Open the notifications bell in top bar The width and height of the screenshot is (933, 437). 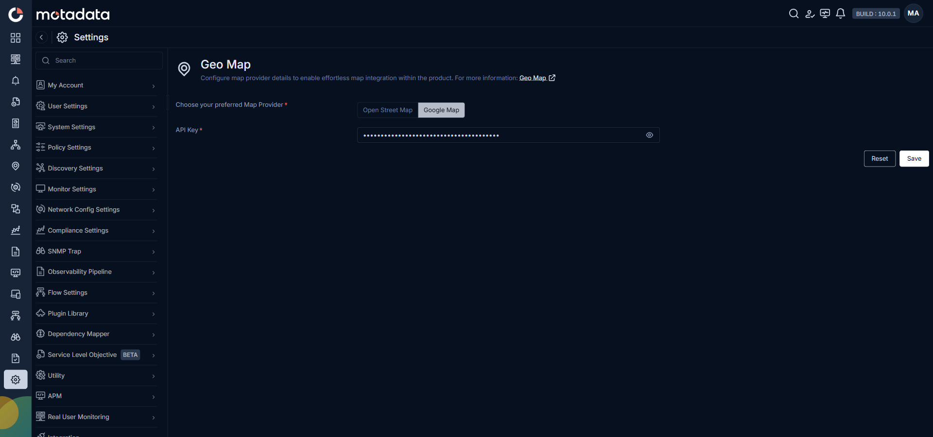(840, 14)
